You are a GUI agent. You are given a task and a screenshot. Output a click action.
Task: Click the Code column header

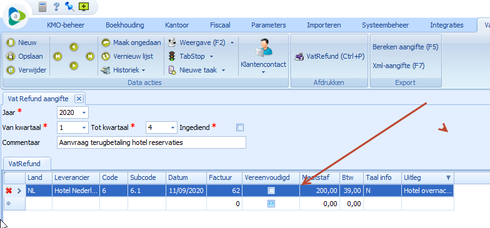click(x=114, y=177)
